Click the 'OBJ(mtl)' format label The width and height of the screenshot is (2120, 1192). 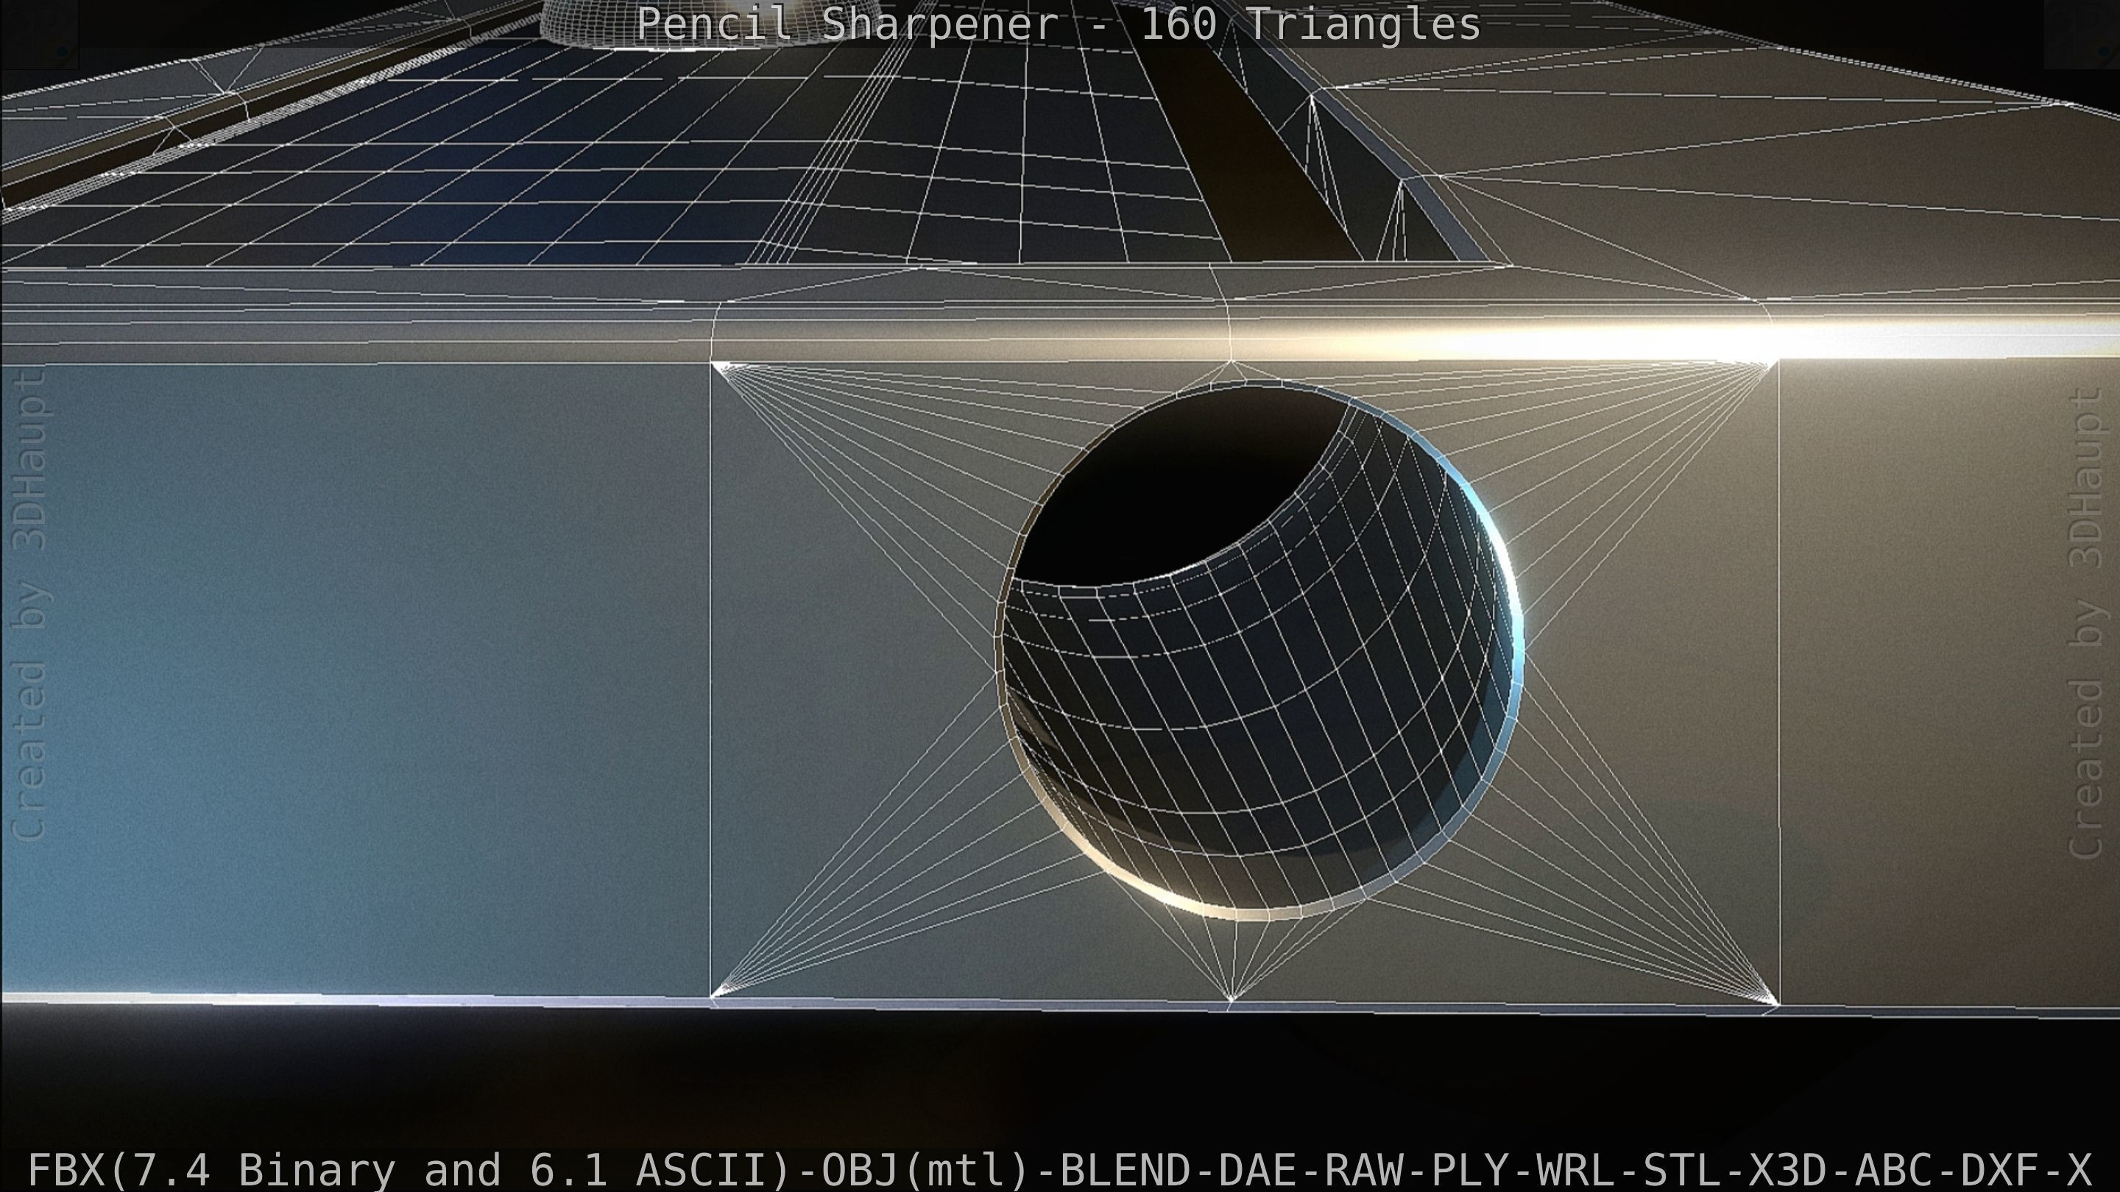click(x=925, y=1170)
